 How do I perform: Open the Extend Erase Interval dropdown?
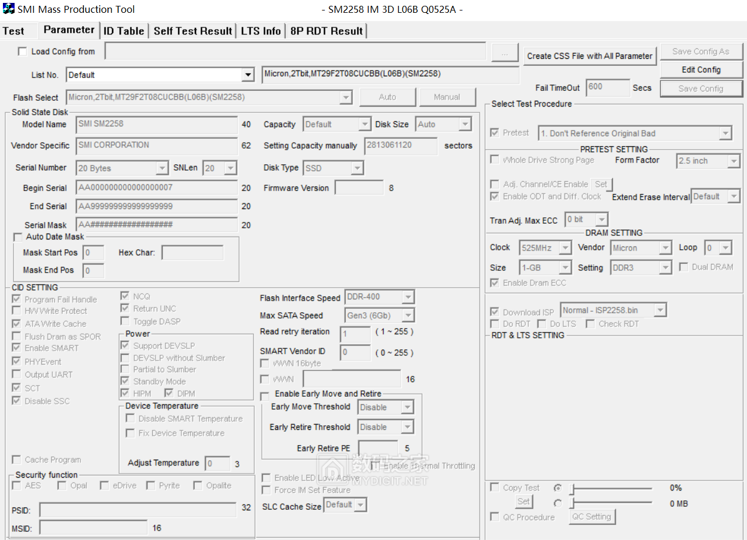716,196
